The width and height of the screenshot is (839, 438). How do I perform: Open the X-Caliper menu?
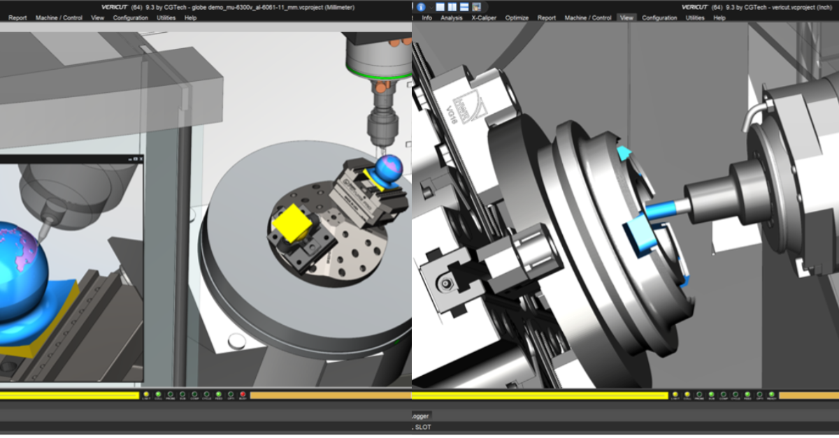pyautogui.click(x=485, y=17)
